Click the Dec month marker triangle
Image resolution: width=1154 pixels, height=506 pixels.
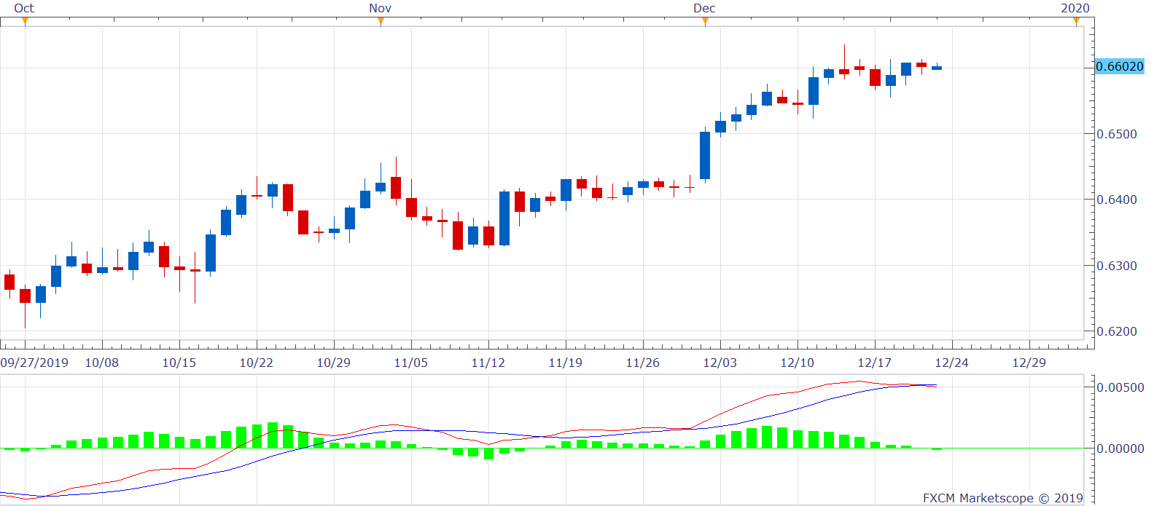click(705, 21)
